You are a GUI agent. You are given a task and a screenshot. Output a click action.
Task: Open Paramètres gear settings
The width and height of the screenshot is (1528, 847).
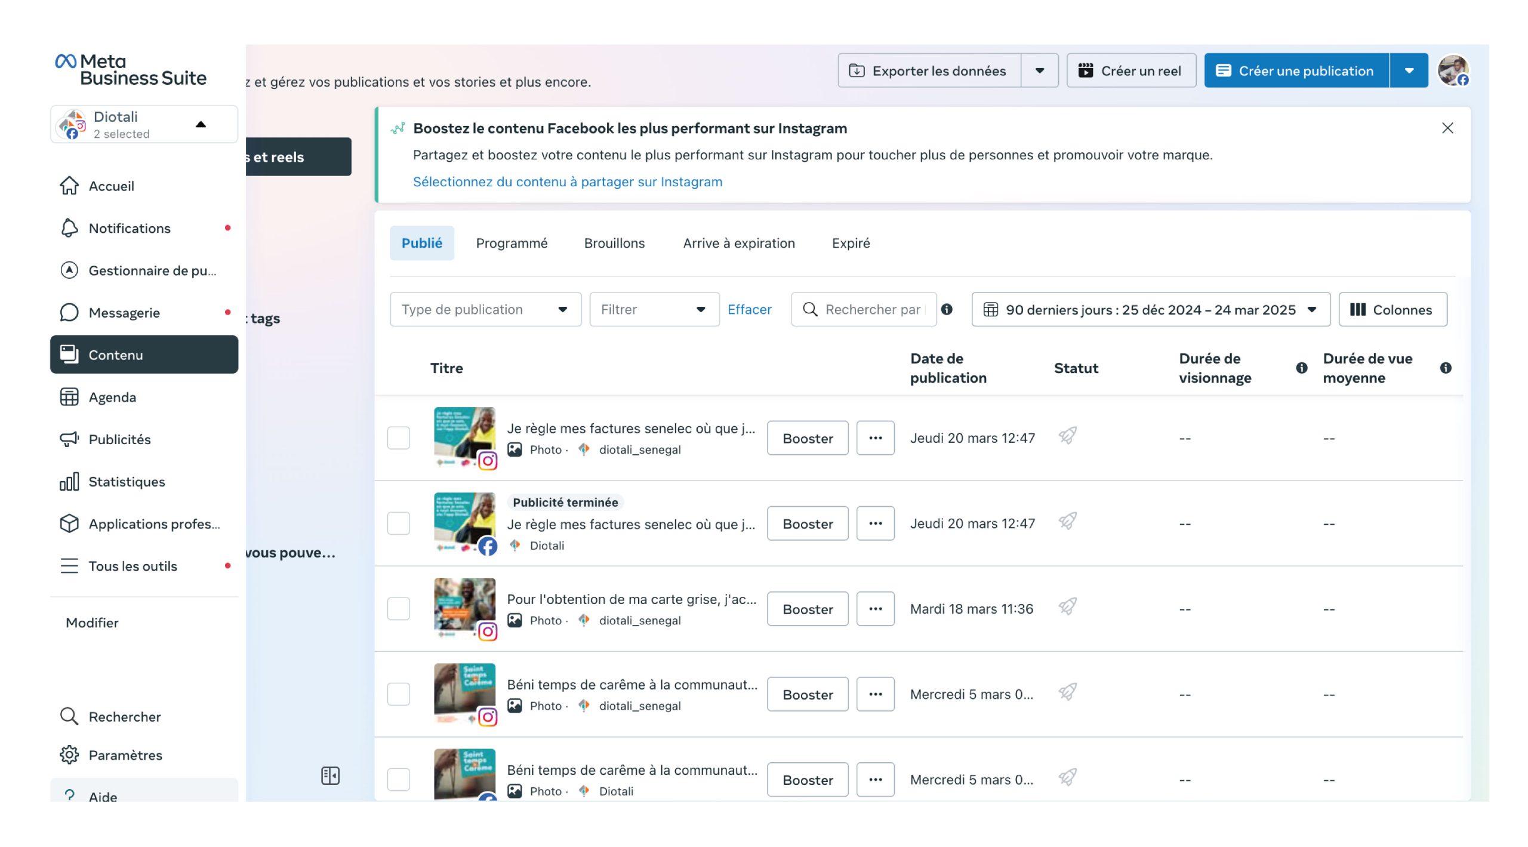69,755
